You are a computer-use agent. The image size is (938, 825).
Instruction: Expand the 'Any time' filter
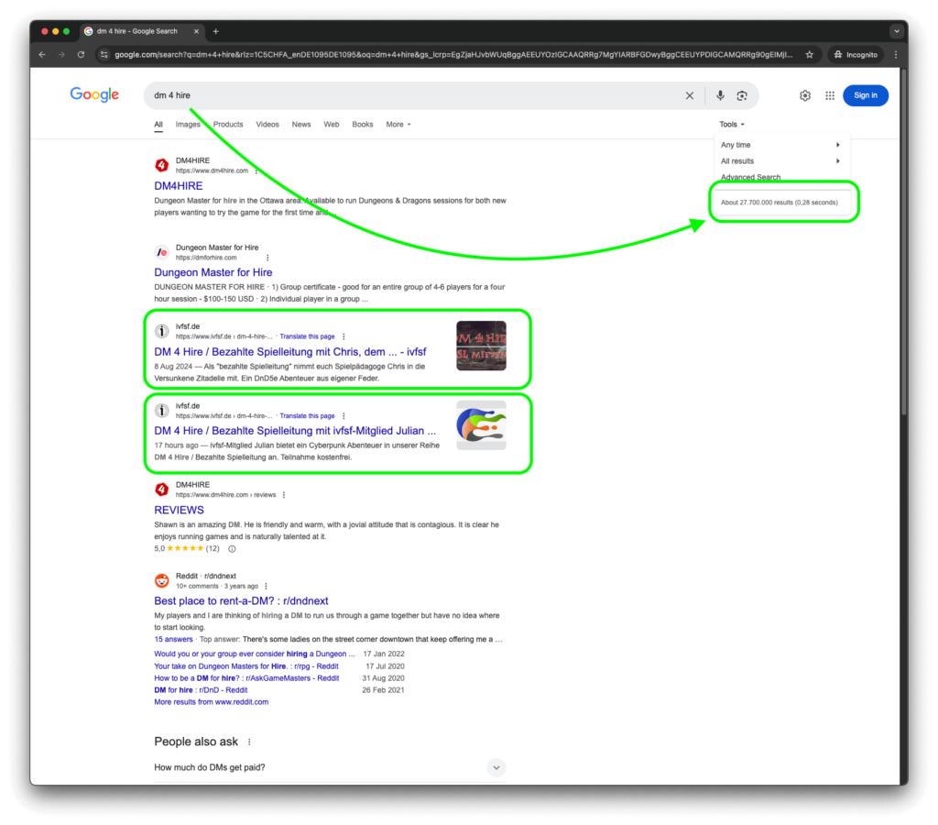(x=780, y=145)
